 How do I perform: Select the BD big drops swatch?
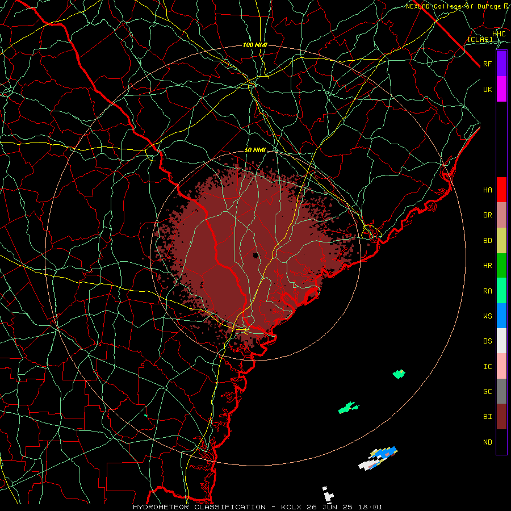[501, 241]
